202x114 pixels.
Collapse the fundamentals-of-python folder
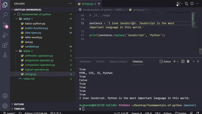(15, 14)
